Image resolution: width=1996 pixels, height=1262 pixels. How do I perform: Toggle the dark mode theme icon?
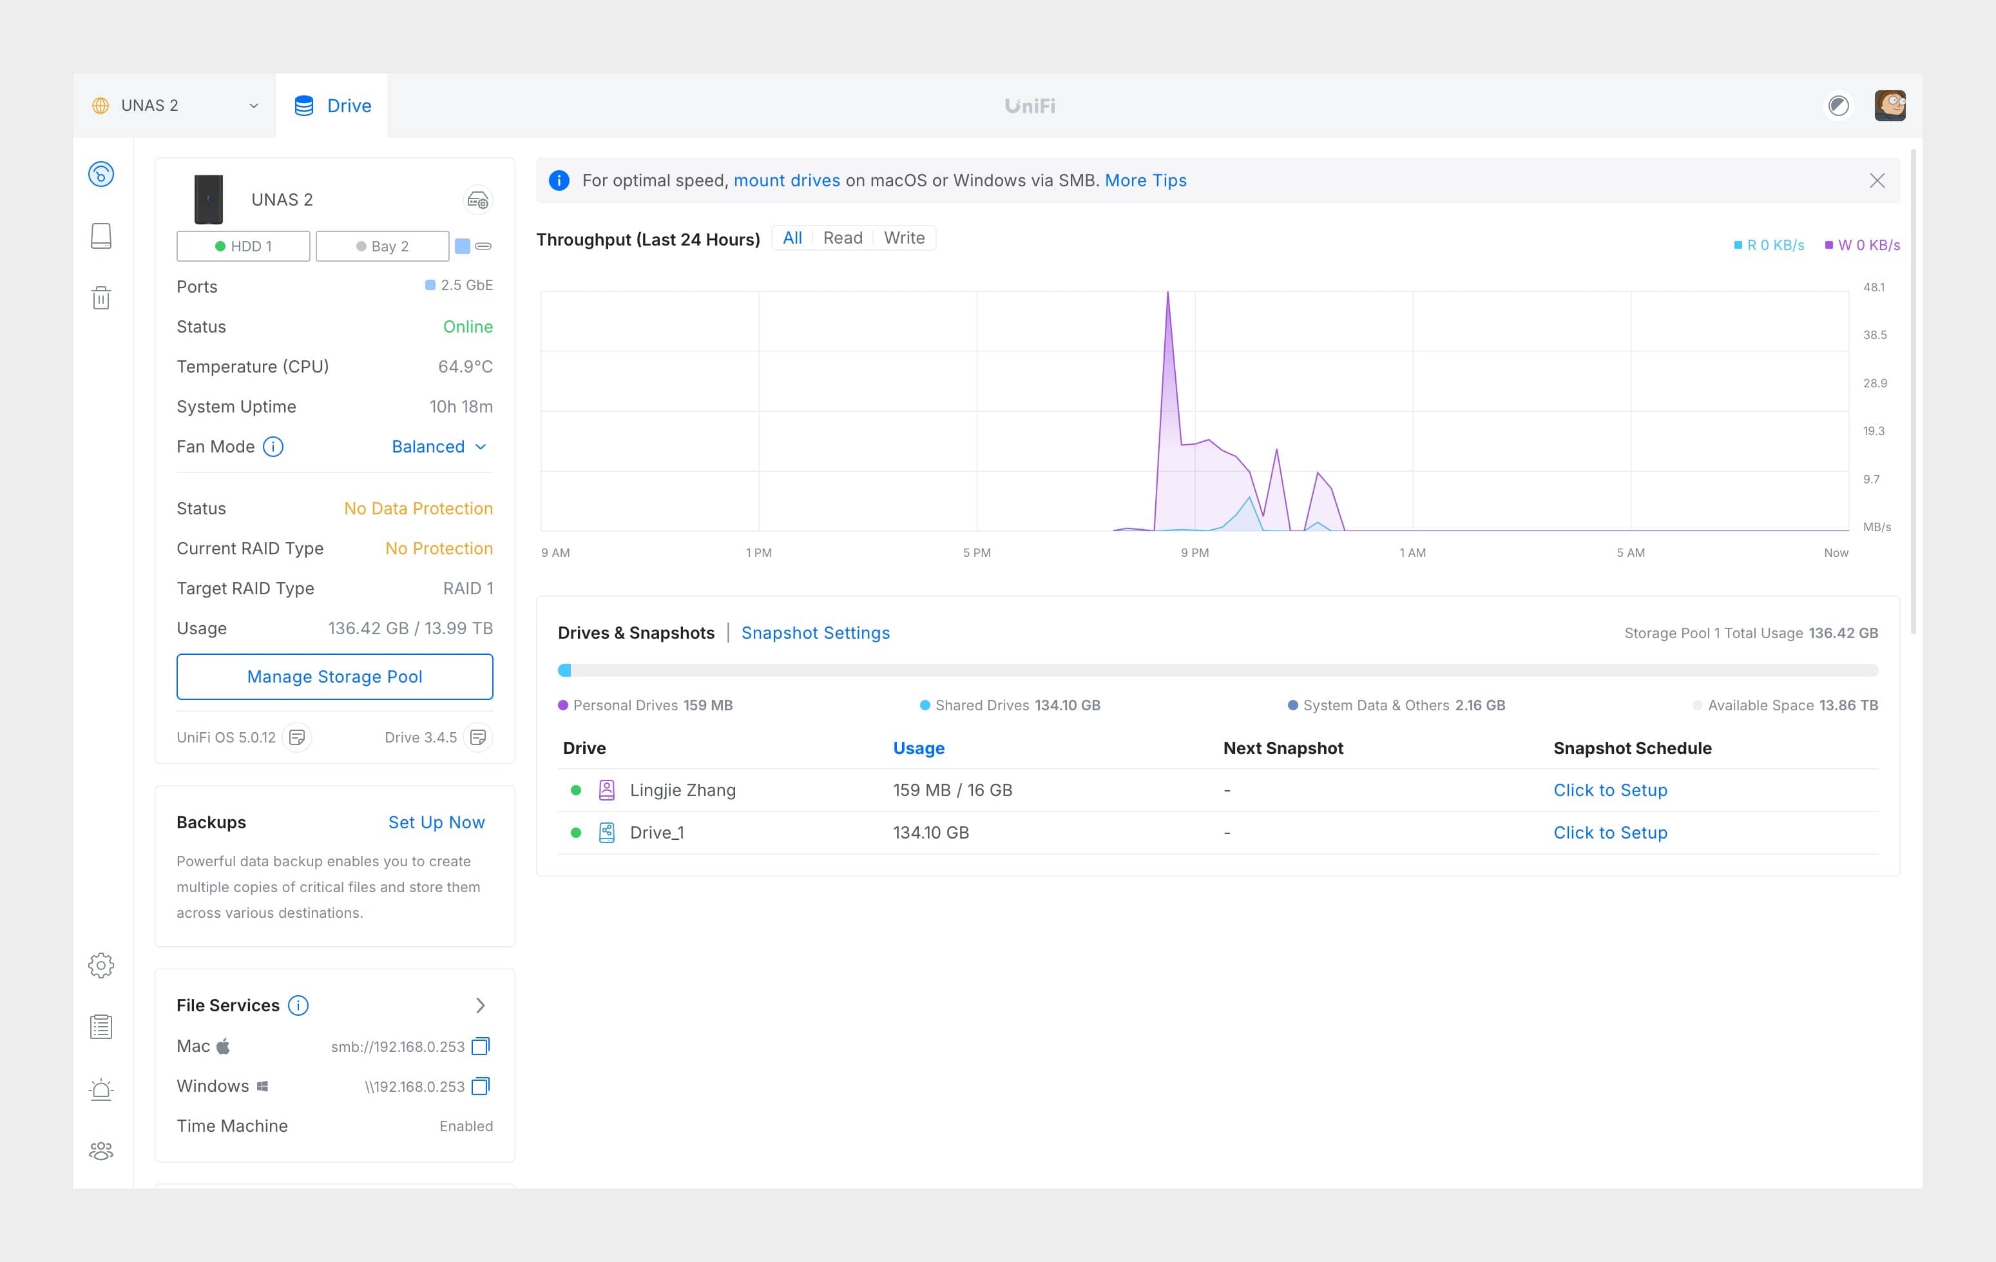1839,105
